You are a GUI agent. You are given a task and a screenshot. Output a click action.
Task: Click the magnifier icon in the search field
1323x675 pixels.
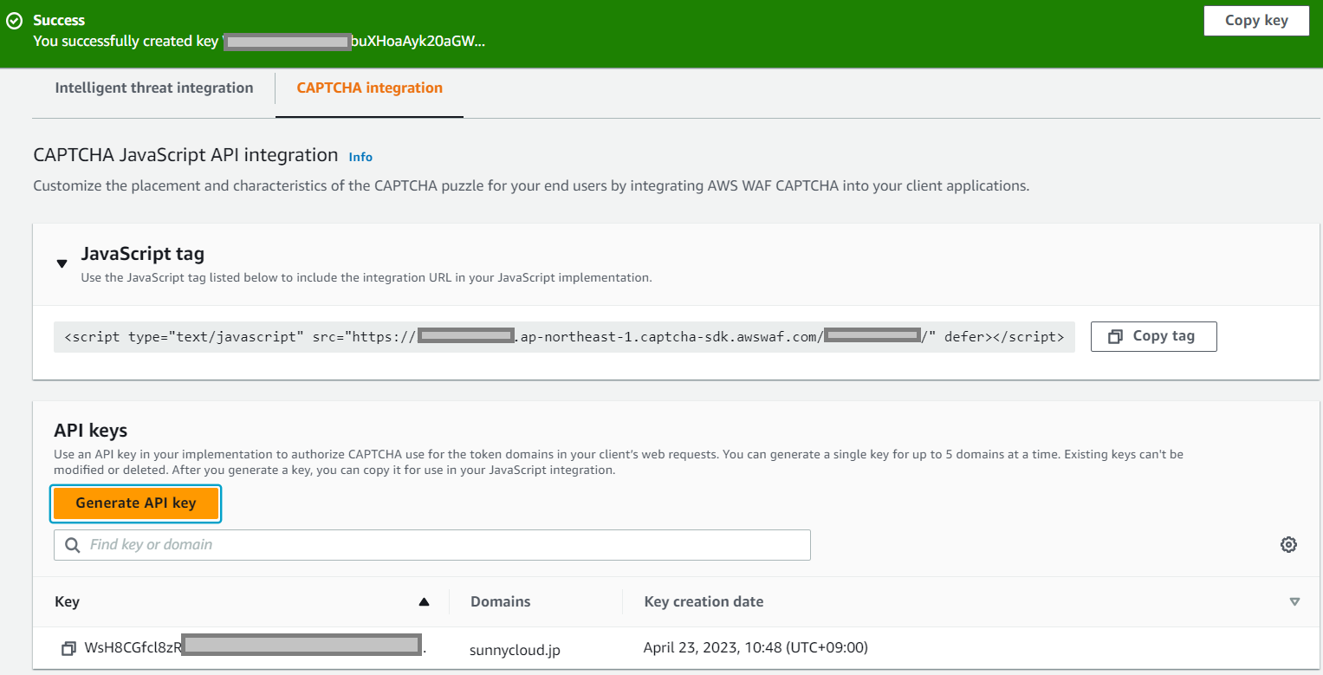point(72,545)
